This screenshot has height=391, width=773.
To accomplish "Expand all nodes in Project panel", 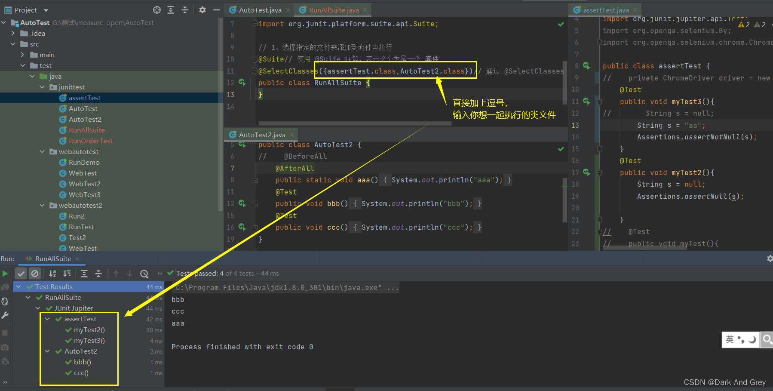I will (x=171, y=10).
